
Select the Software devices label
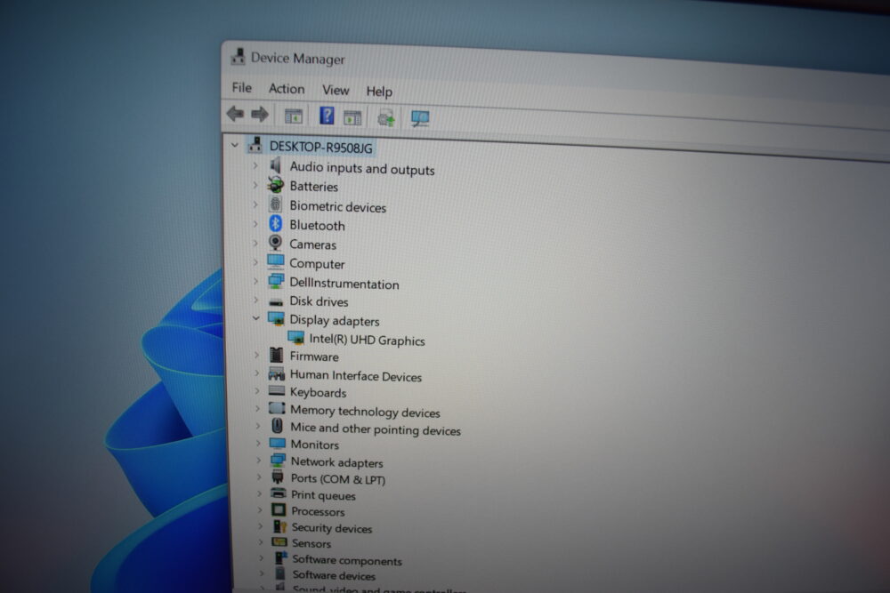[335, 575]
